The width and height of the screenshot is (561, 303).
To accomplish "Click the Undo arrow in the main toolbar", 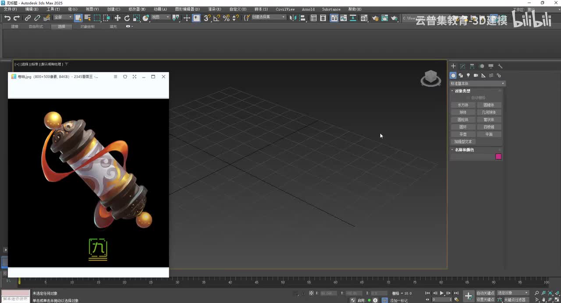I will (7, 18).
